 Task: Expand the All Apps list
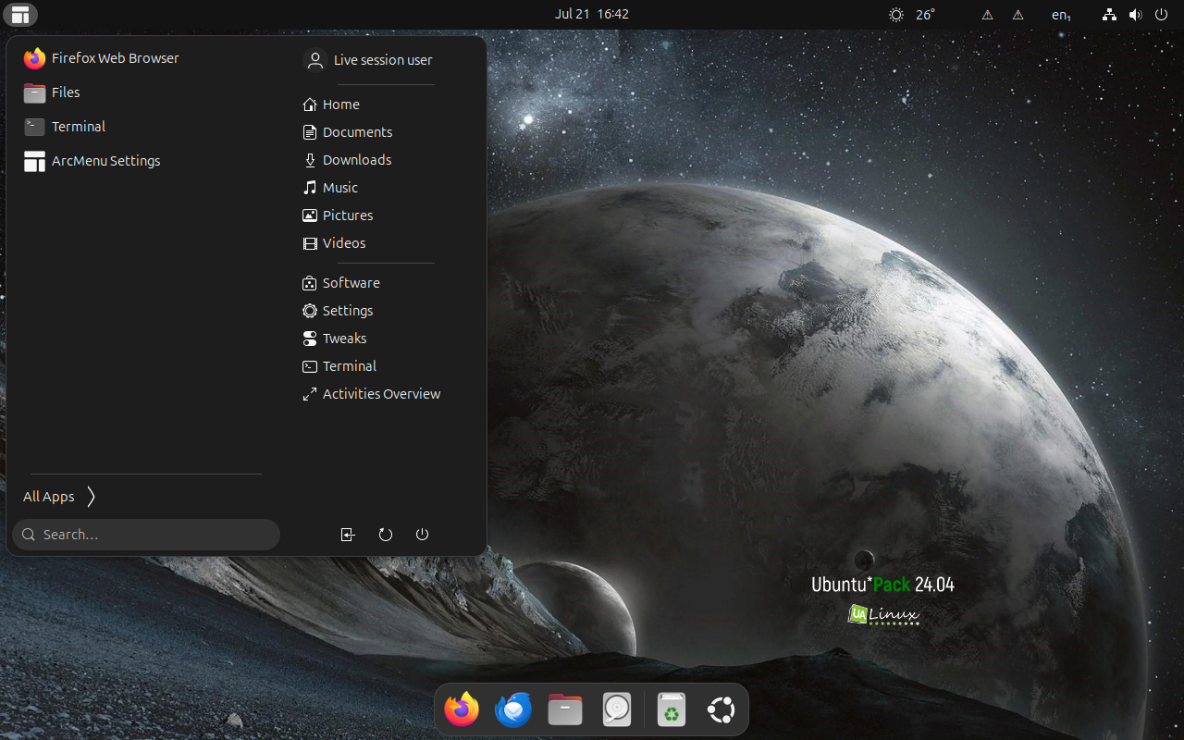59,497
